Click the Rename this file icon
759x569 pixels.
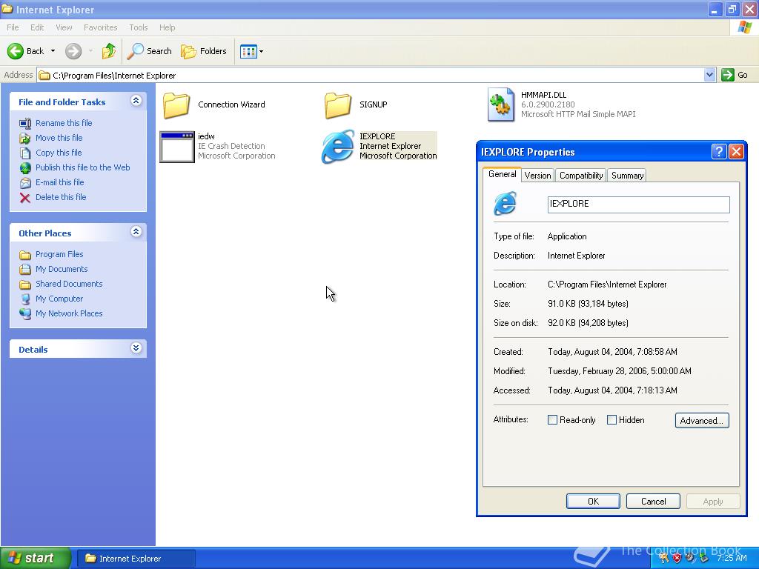[25, 124]
